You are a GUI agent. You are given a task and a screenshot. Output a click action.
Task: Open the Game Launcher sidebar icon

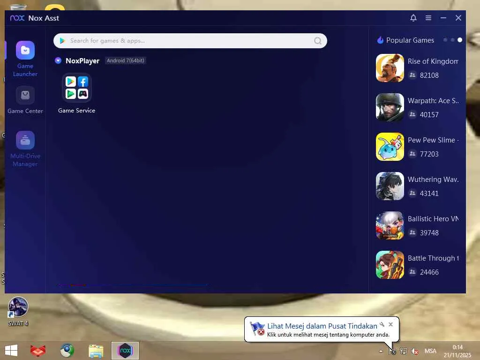pos(25,50)
